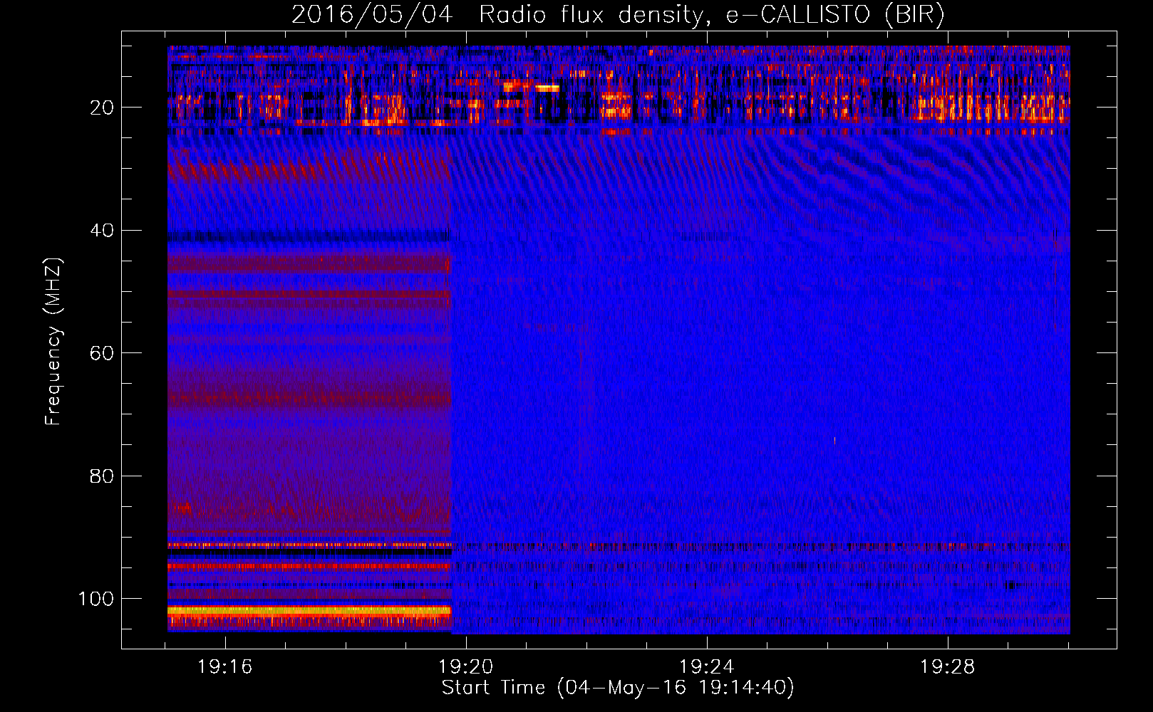
Task: Click the '19:16' time tick label
Action: point(225,667)
